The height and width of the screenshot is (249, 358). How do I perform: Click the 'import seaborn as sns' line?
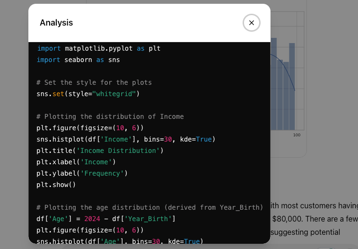tap(79, 60)
